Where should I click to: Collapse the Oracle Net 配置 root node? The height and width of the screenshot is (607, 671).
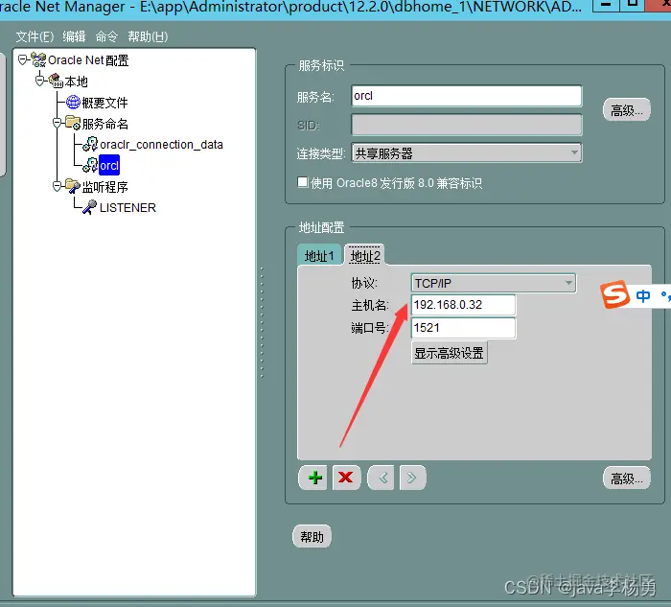22,59
